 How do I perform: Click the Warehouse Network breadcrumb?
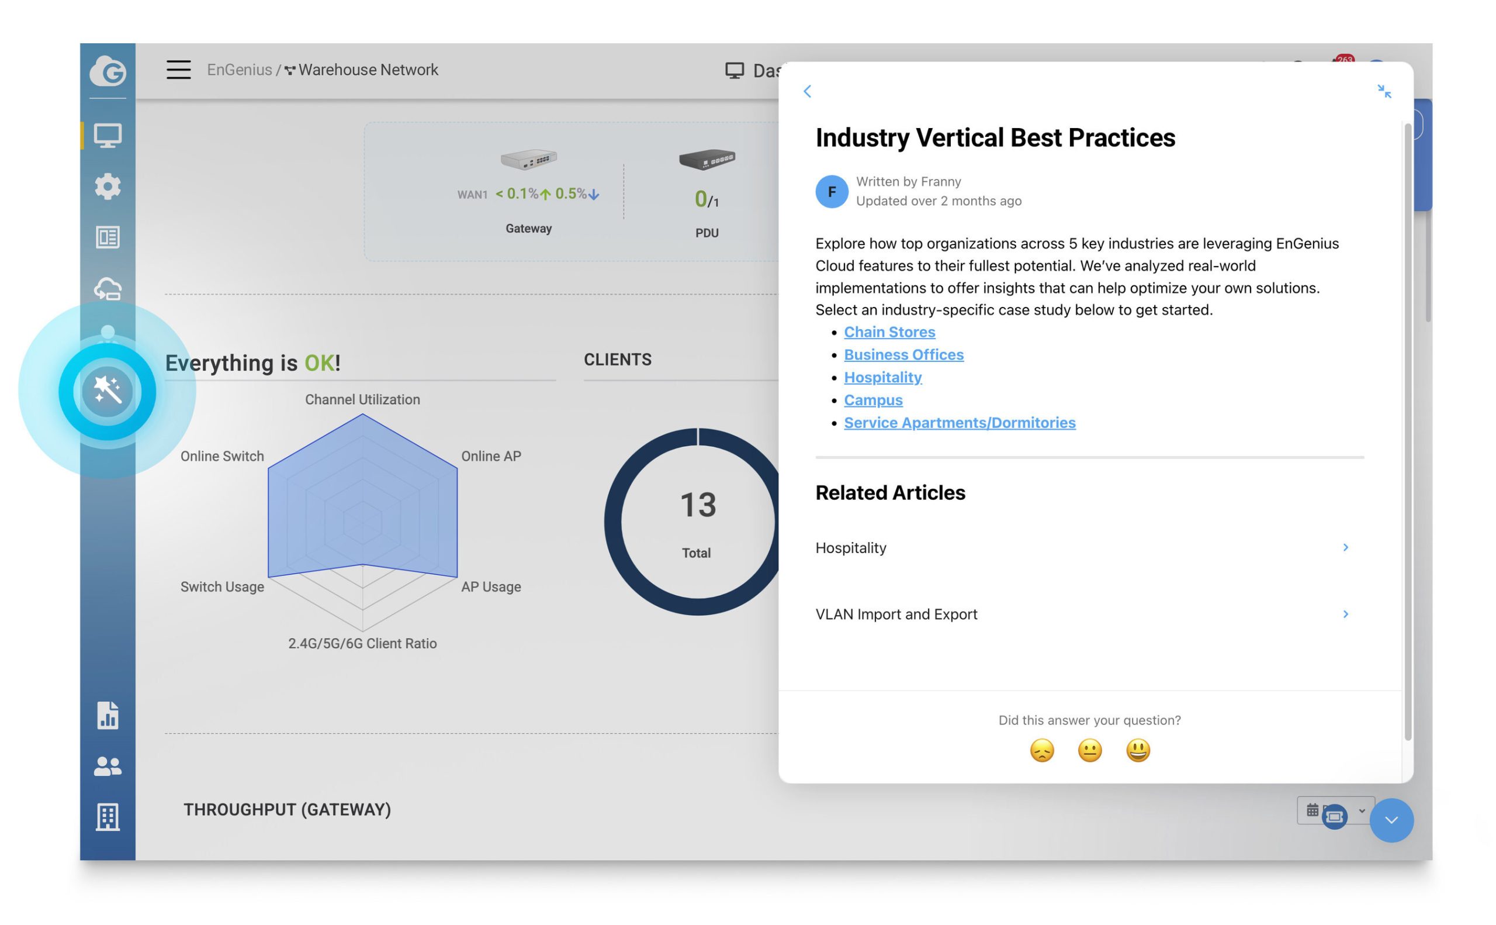(368, 70)
